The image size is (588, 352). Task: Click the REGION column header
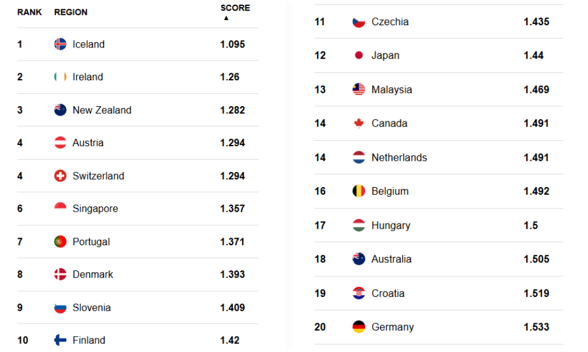tap(71, 12)
